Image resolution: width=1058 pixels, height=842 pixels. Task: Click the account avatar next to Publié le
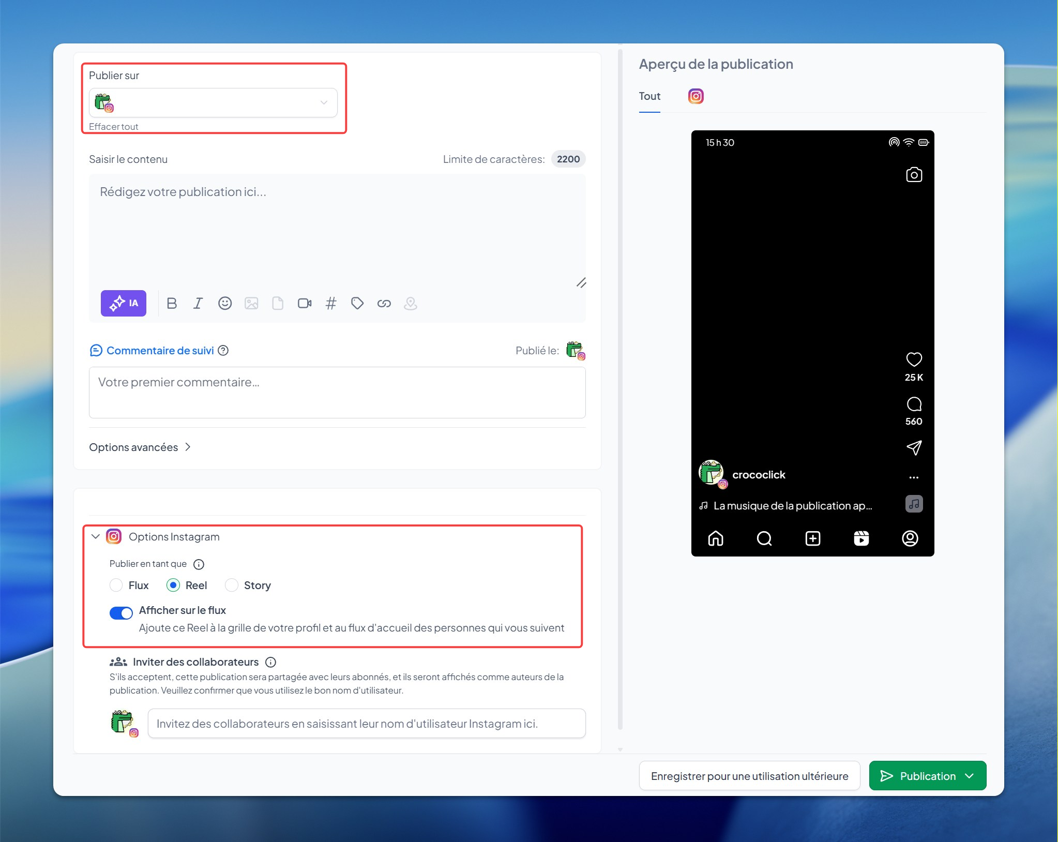[576, 351]
